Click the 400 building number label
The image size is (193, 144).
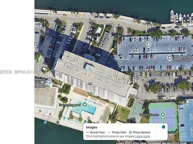pyautogui.click(x=90, y=84)
